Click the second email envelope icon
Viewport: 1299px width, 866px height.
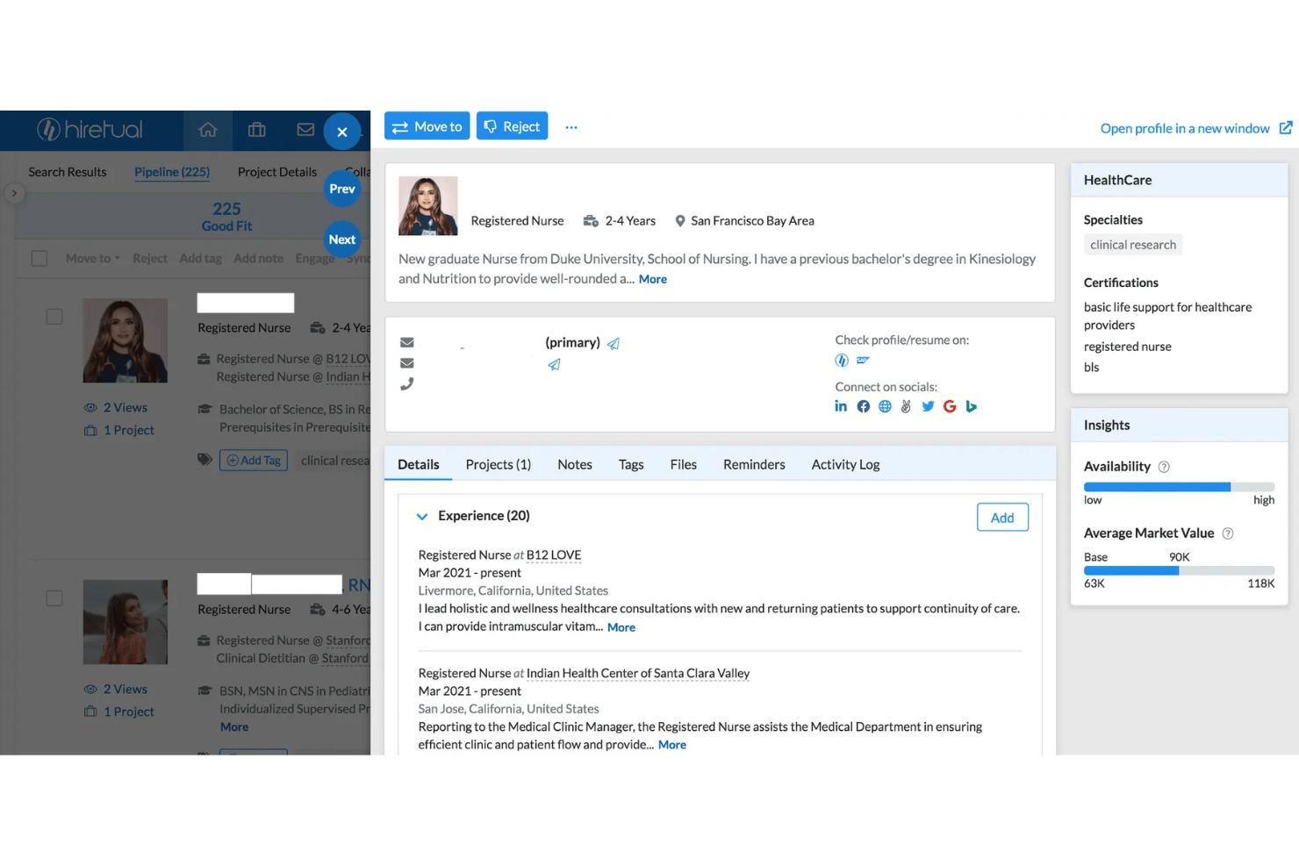[407, 363]
